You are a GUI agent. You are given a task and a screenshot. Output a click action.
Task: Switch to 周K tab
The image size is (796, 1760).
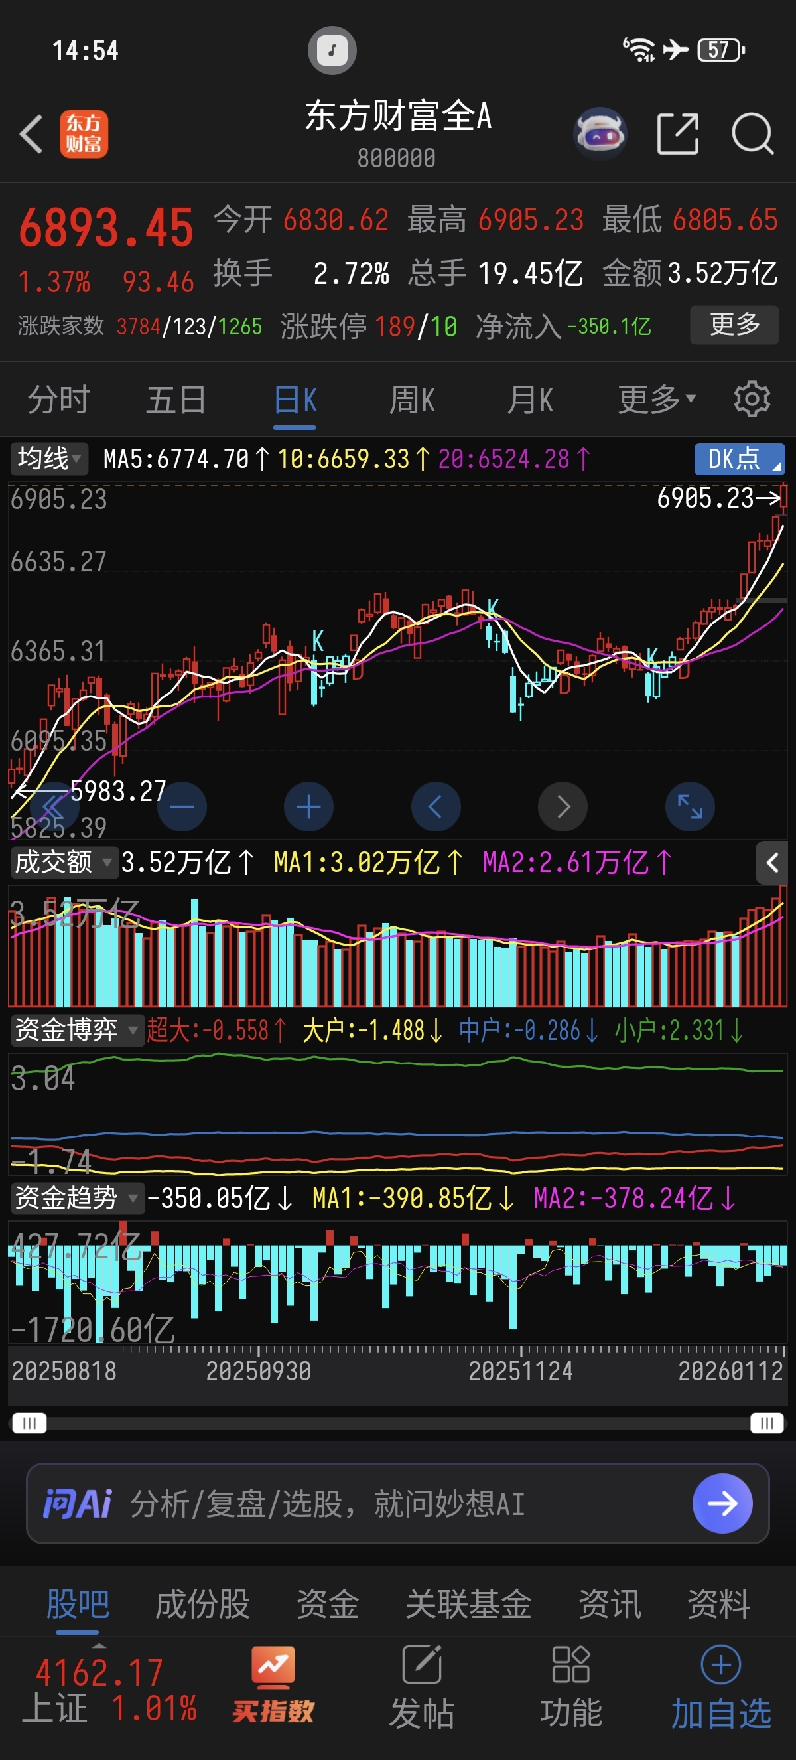(412, 399)
